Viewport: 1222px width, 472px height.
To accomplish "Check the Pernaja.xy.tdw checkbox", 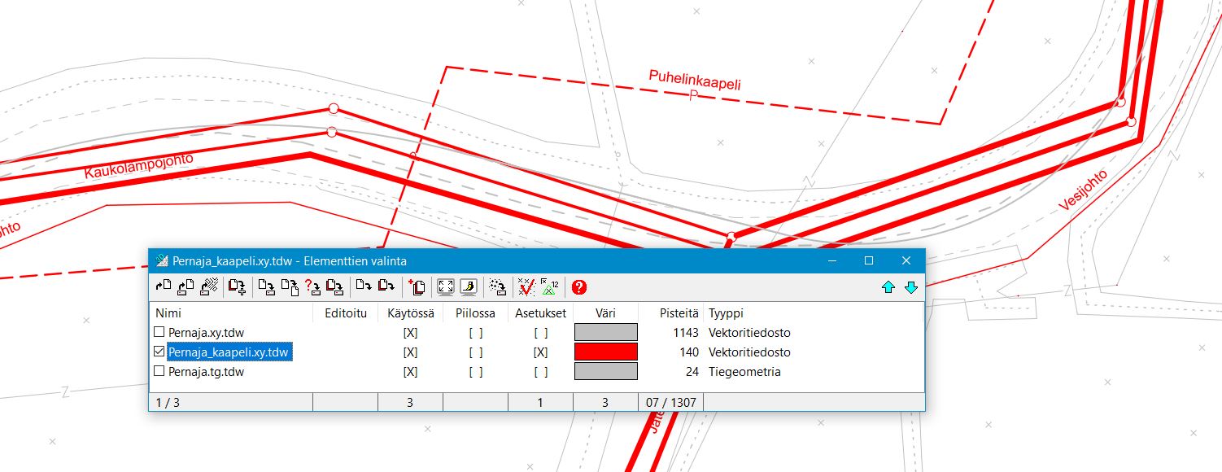I will (159, 332).
